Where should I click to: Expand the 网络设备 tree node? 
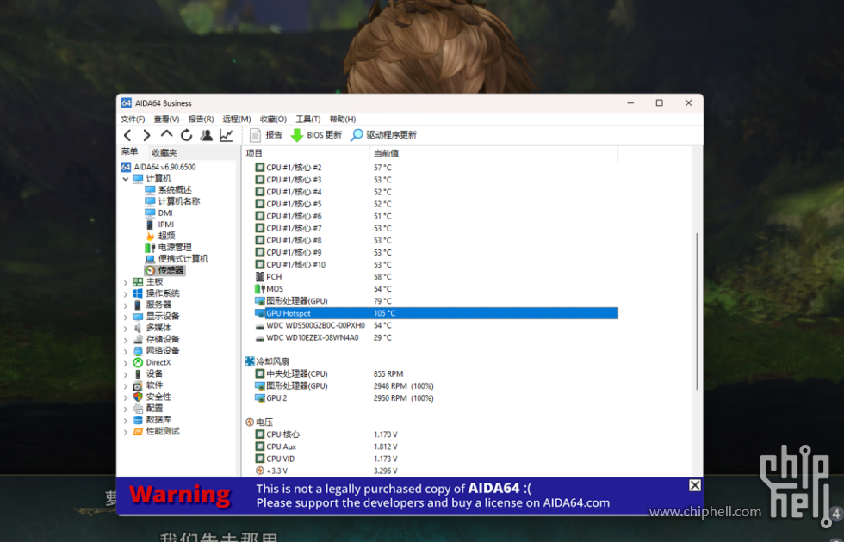(x=126, y=351)
